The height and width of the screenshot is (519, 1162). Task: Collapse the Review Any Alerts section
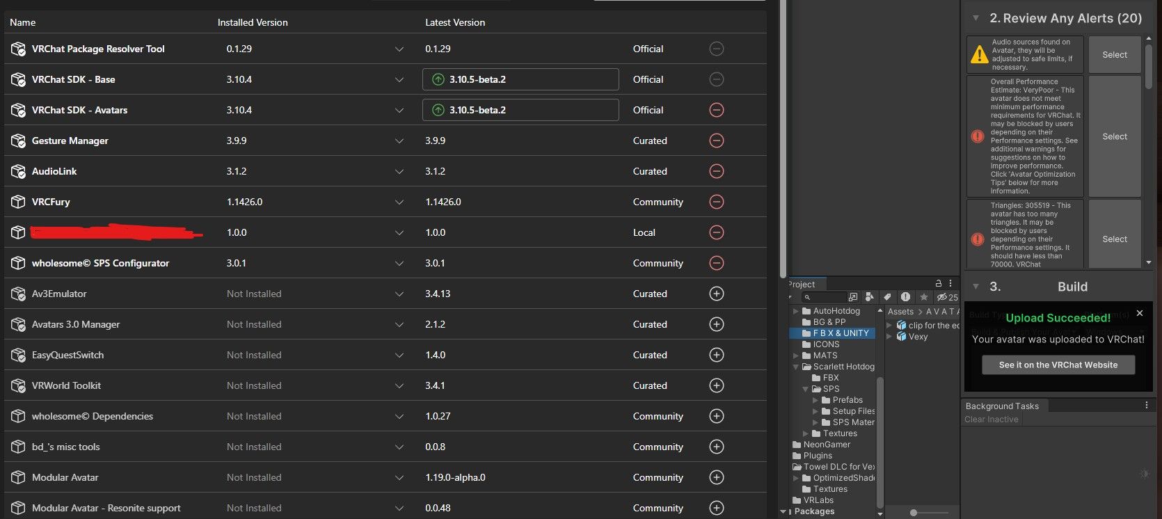[976, 18]
